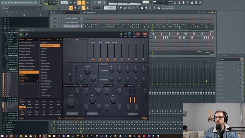The image size is (245, 138).
Task: Expand the Dband Composition pack
Action: [26, 63]
